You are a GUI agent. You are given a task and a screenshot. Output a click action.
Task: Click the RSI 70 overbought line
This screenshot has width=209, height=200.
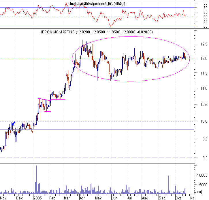point(97,7)
